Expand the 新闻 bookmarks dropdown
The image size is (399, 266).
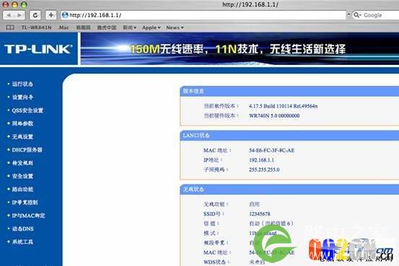point(130,27)
